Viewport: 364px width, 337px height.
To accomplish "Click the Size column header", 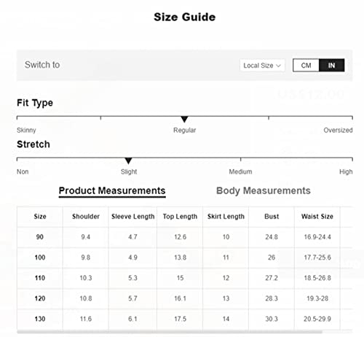I will point(40,217).
